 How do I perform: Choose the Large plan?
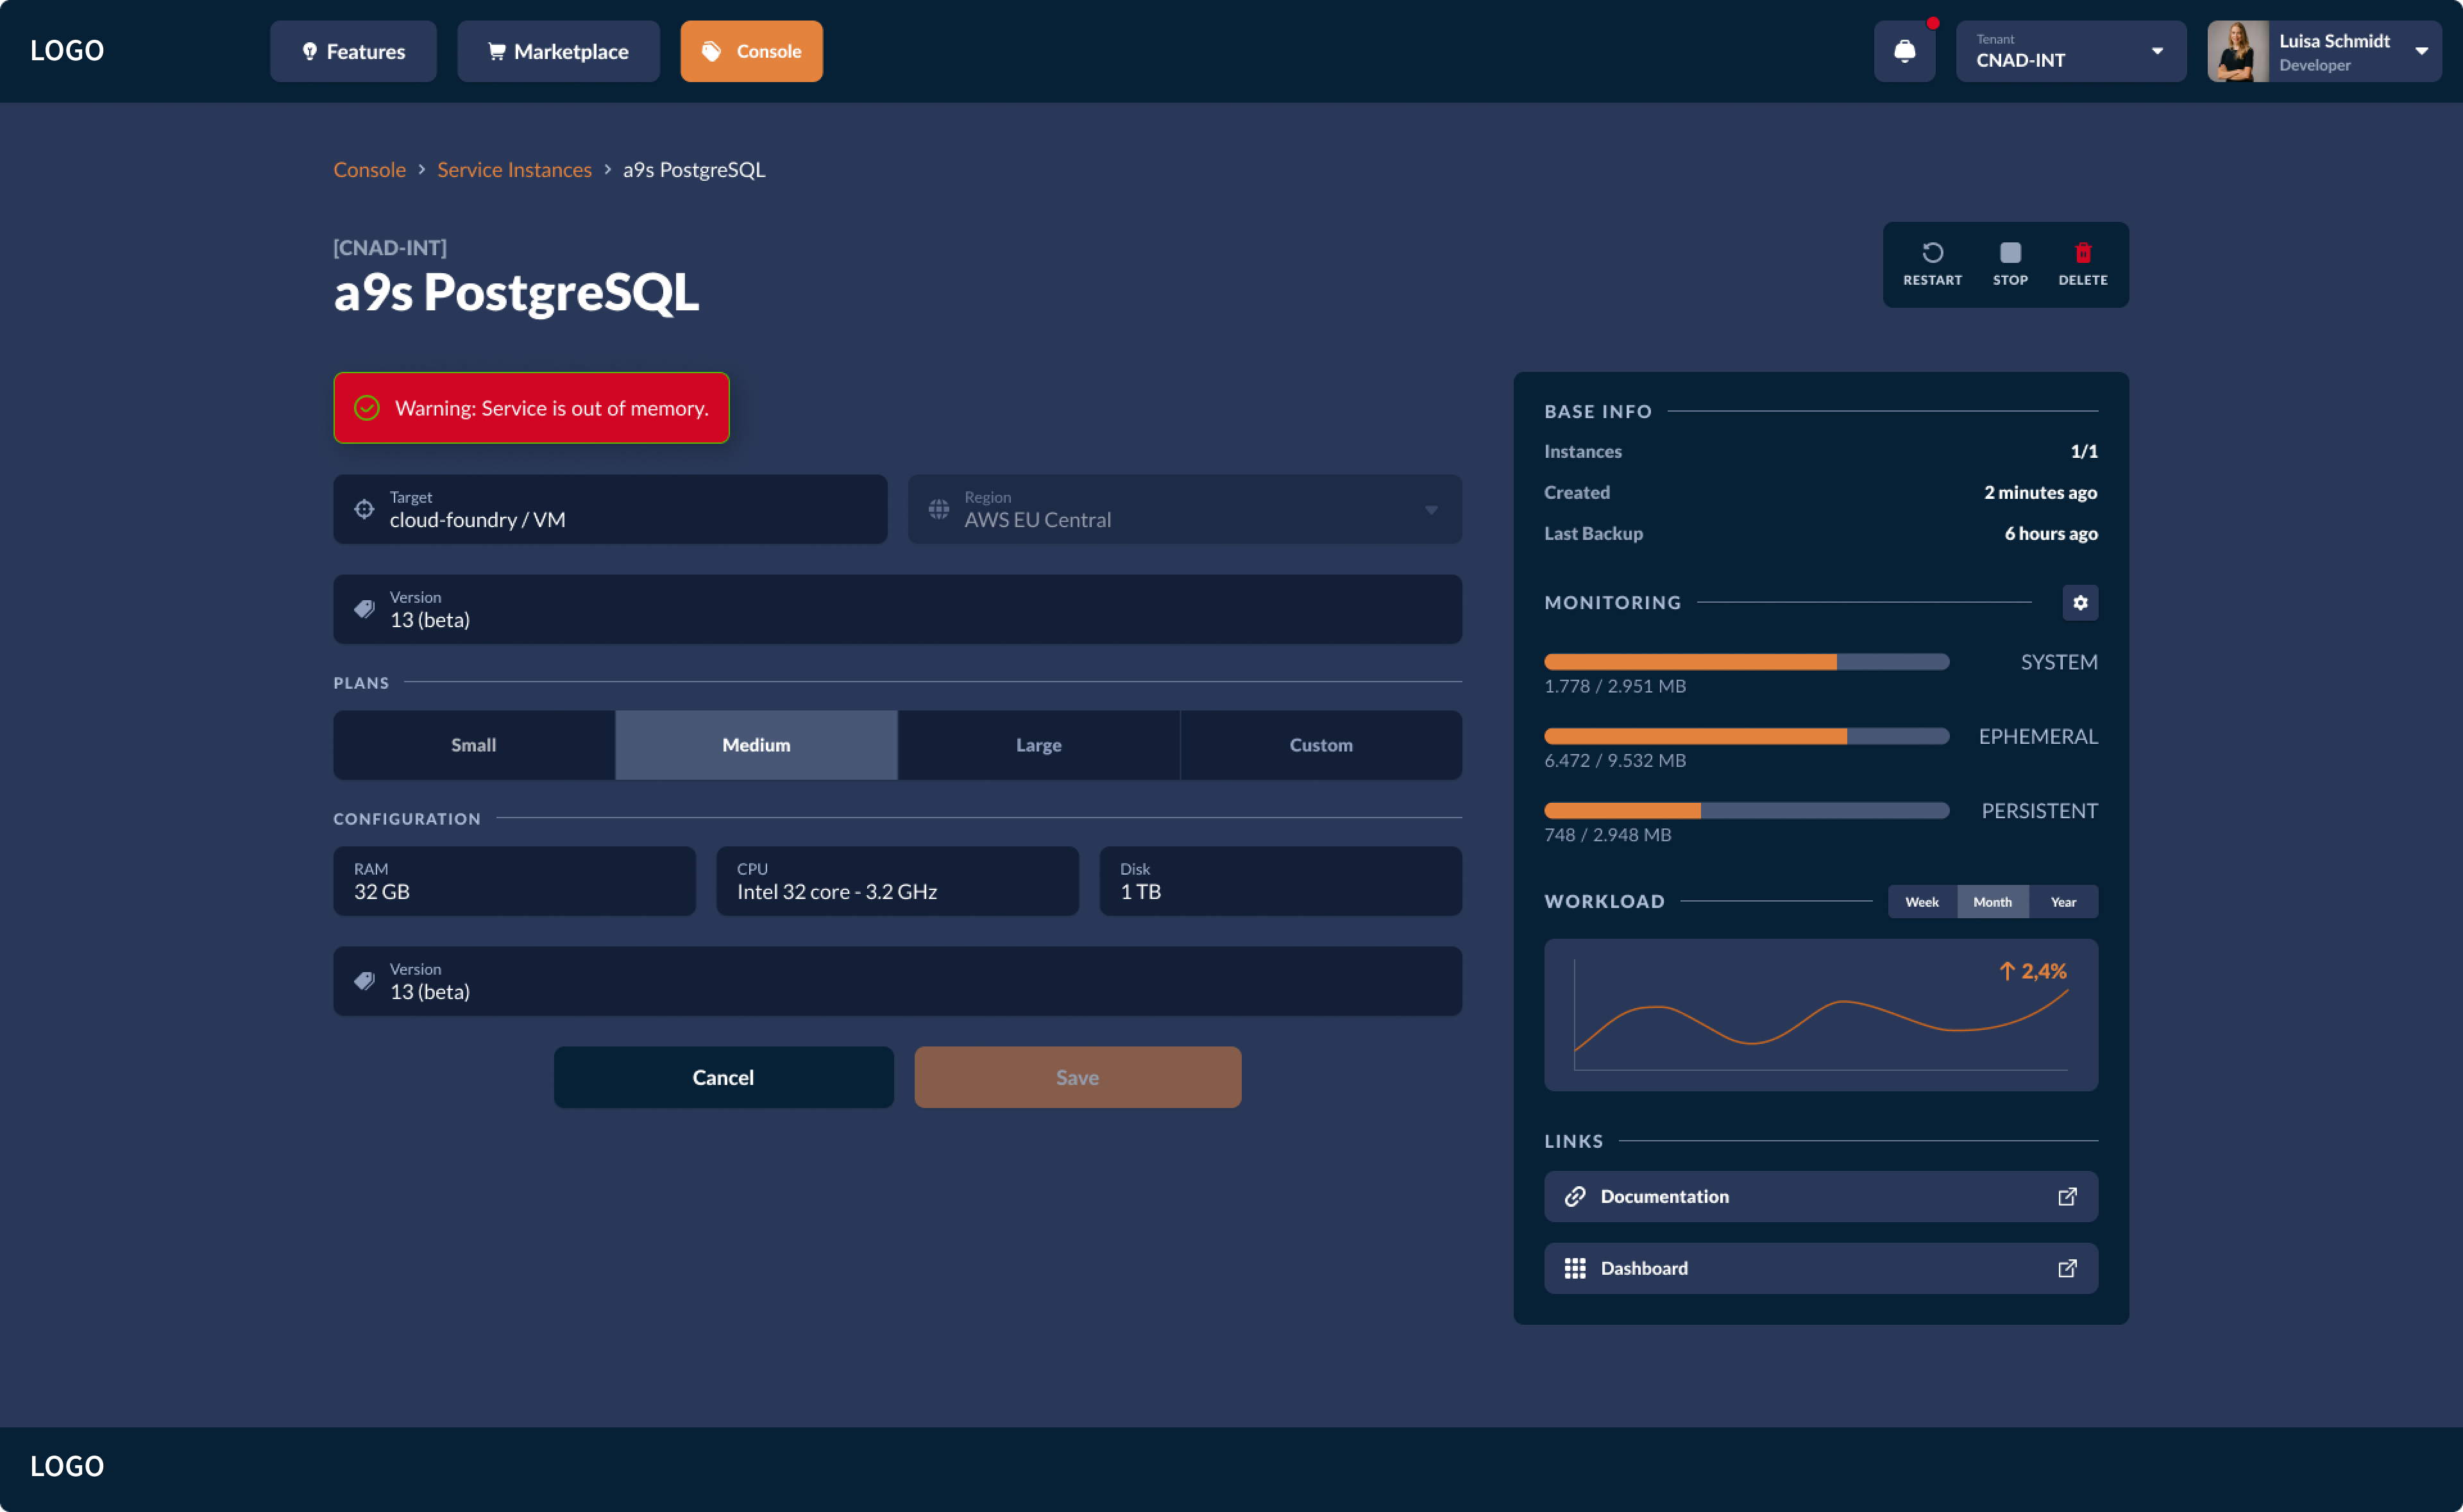[1039, 745]
